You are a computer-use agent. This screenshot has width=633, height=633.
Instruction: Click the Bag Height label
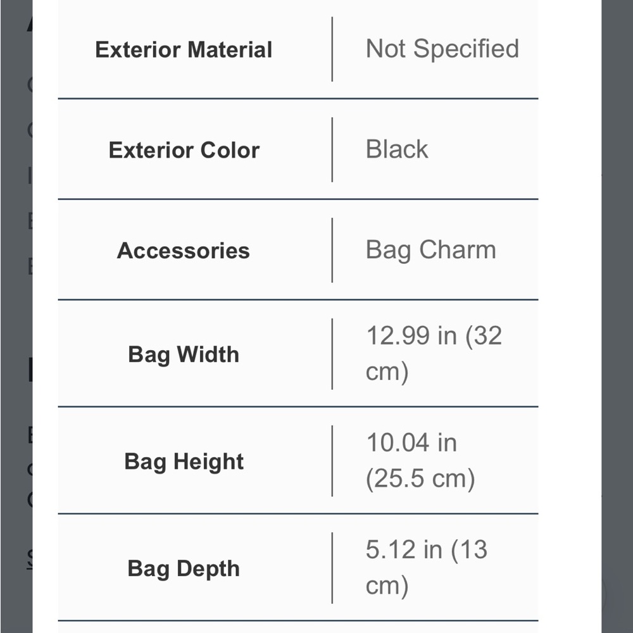pyautogui.click(x=184, y=461)
